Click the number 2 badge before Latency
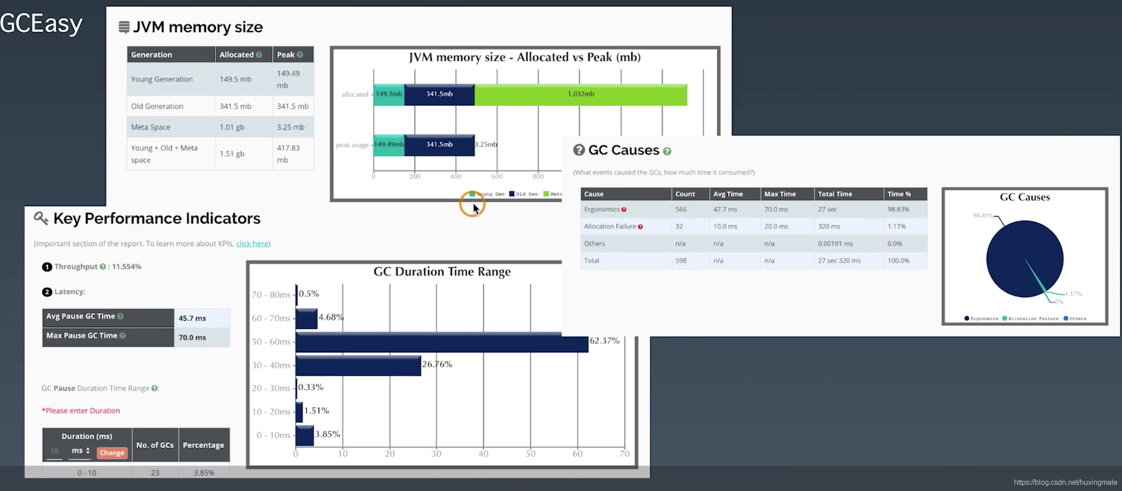 click(x=47, y=292)
